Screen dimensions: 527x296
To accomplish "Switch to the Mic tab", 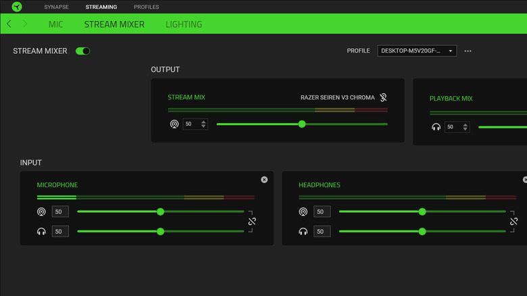I will pos(56,24).
